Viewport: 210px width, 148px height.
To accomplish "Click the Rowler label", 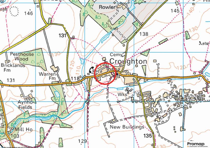I will coord(107,7).
